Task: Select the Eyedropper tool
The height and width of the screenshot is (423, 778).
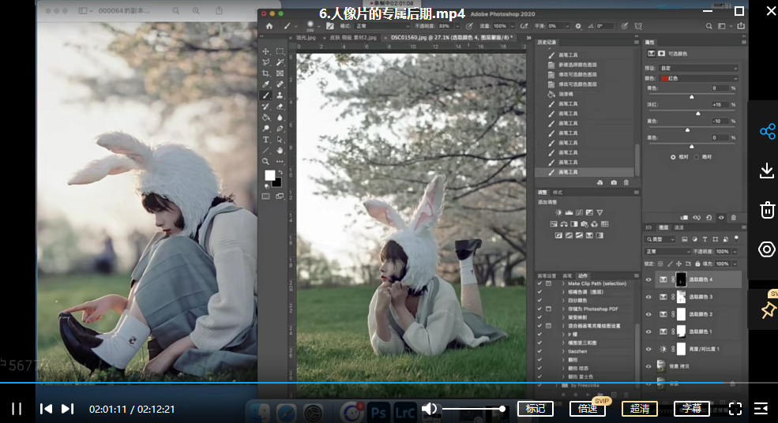Action: point(266,84)
